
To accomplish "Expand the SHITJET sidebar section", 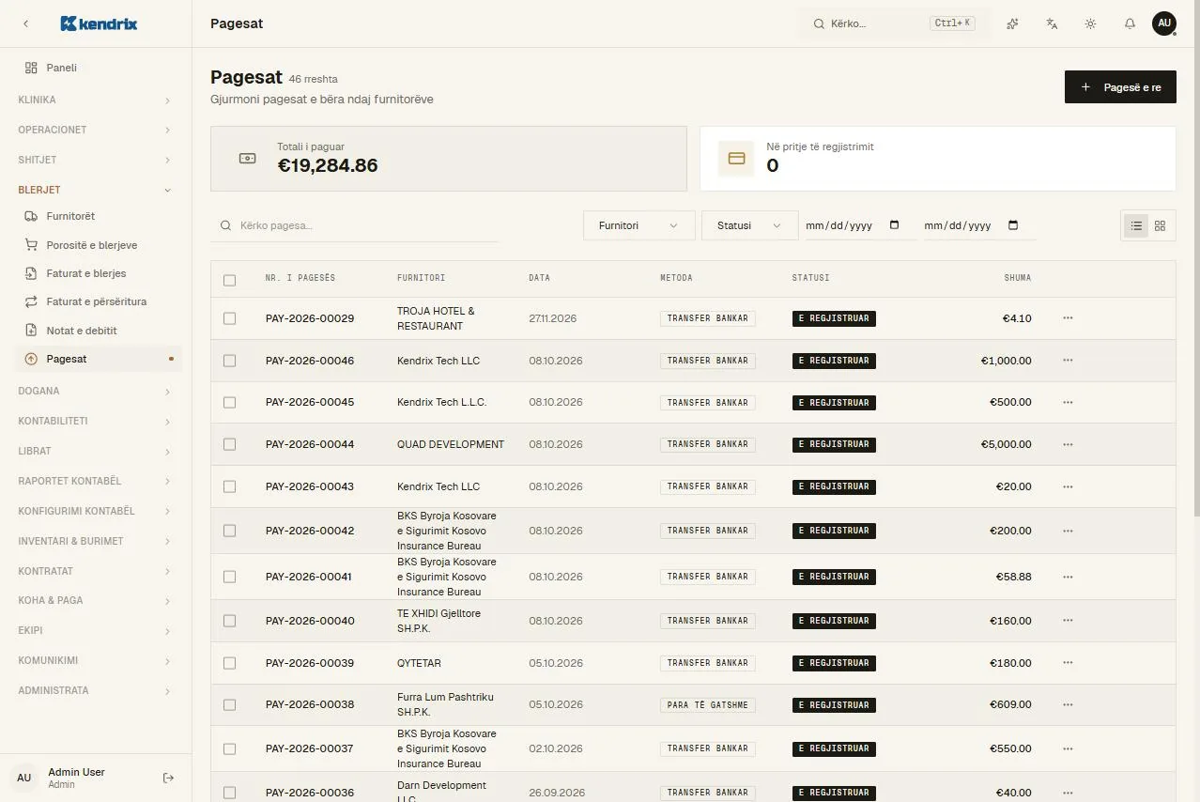I will pyautogui.click(x=95, y=160).
